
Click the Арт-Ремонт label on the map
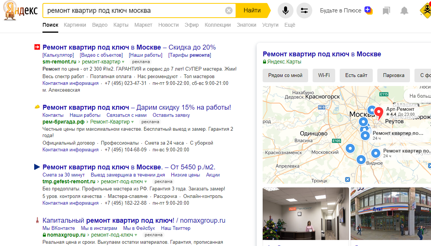400,109
